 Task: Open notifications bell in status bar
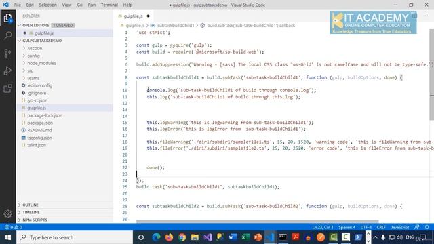(427, 227)
